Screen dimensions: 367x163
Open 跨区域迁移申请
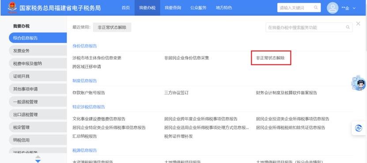pyautogui.click(x=87, y=67)
